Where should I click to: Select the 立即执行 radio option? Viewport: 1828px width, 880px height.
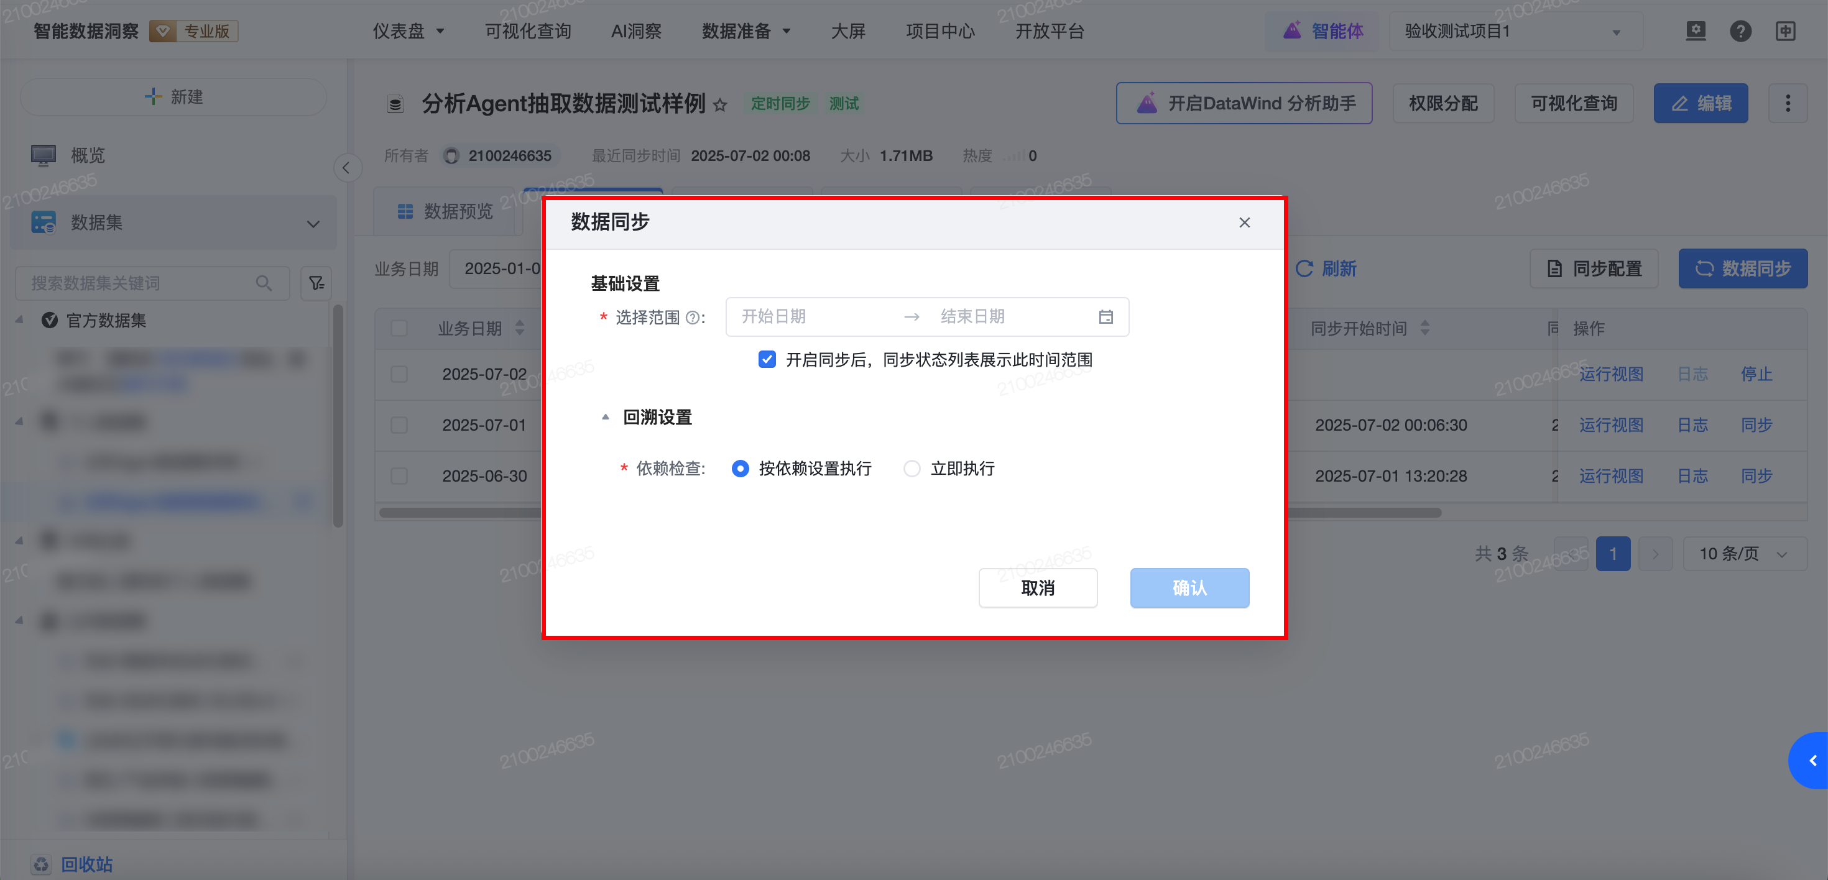[912, 469]
